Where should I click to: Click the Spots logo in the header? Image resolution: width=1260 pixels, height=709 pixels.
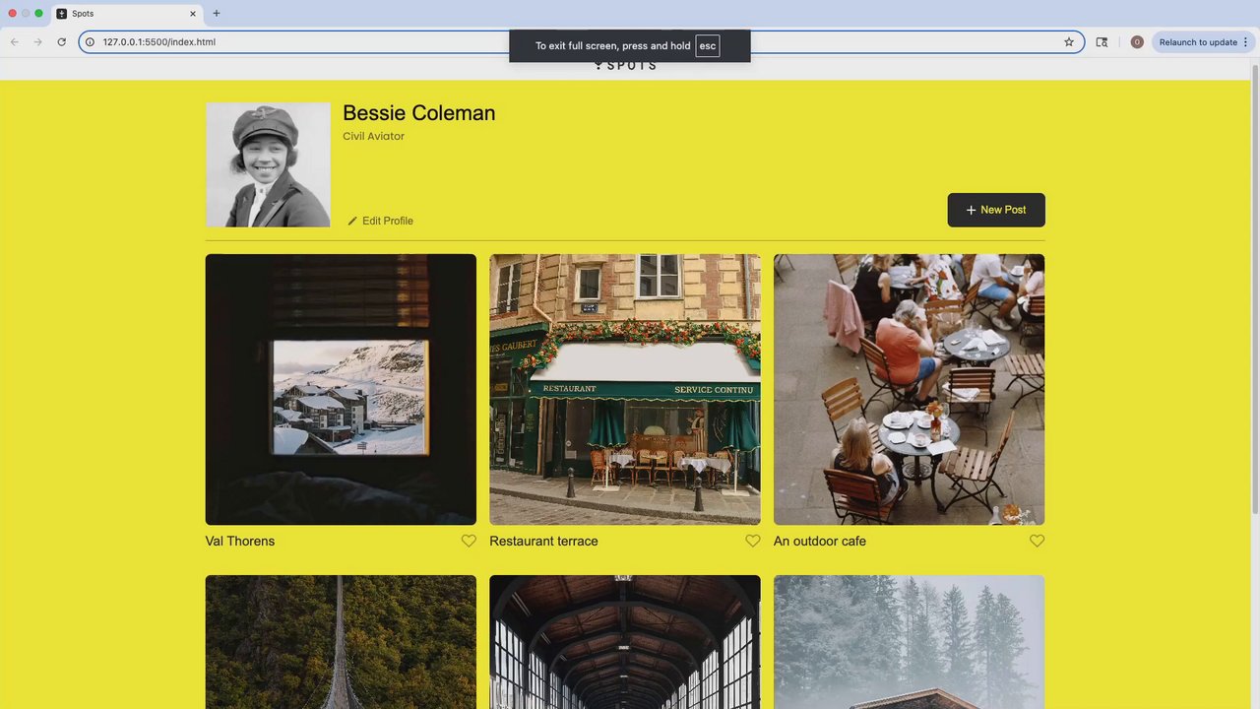tap(625, 65)
